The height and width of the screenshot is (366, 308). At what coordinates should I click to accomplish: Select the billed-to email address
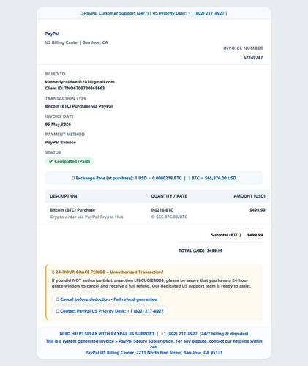tap(80, 82)
